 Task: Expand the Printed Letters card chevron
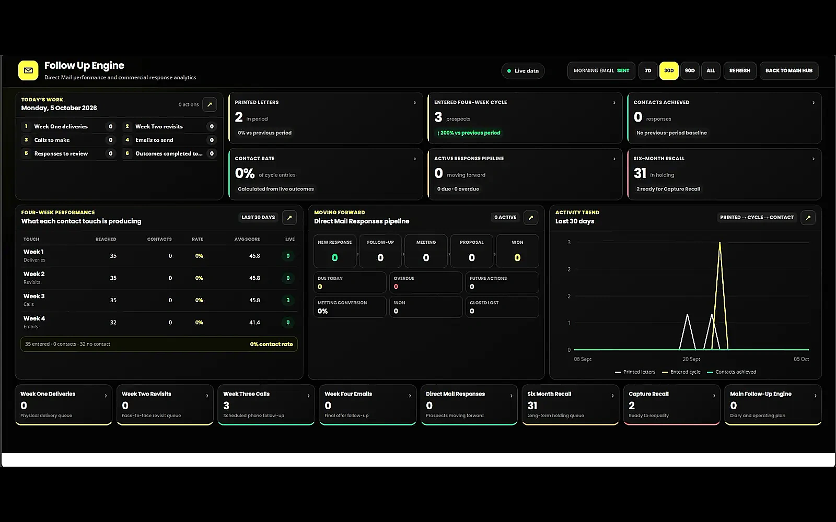click(x=415, y=103)
